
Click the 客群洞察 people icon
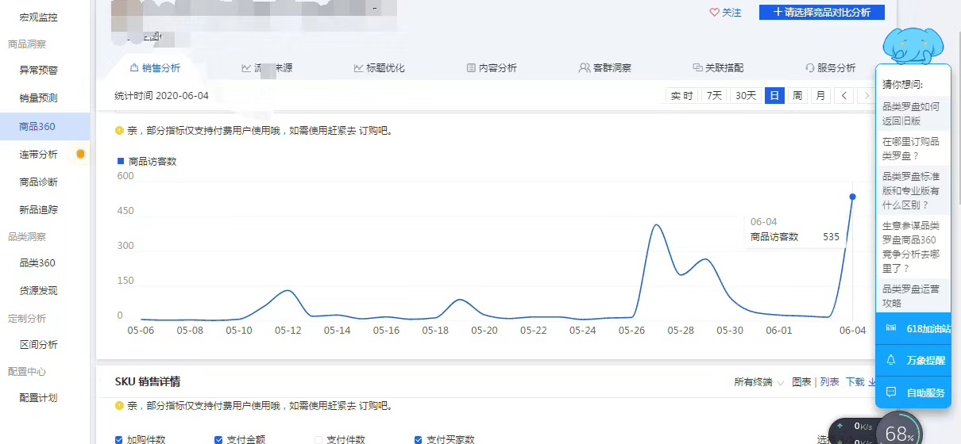585,68
